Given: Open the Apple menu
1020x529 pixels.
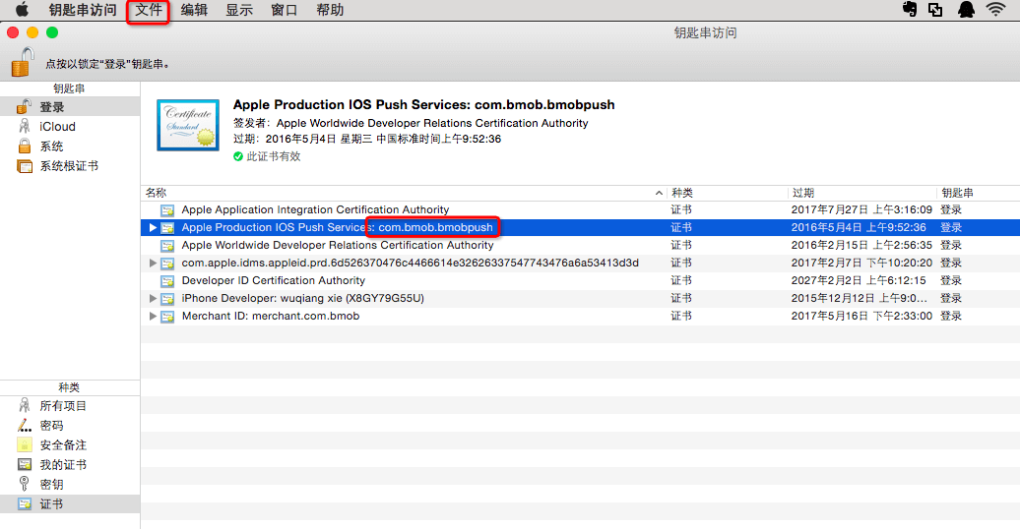Looking at the screenshot, I should pyautogui.click(x=22, y=10).
